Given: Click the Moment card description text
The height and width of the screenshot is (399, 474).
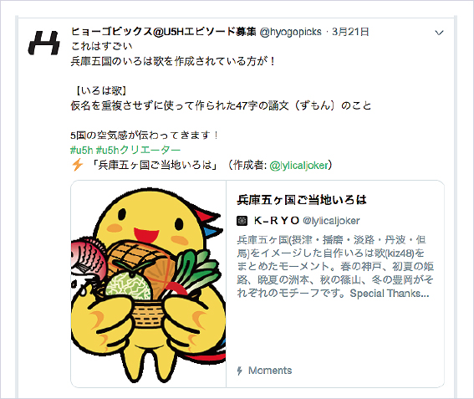Looking at the screenshot, I should pyautogui.click(x=335, y=267).
